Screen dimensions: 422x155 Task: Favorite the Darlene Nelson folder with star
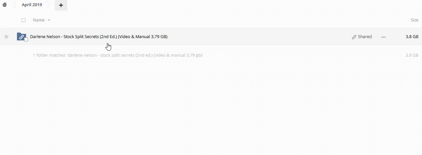pos(6,37)
